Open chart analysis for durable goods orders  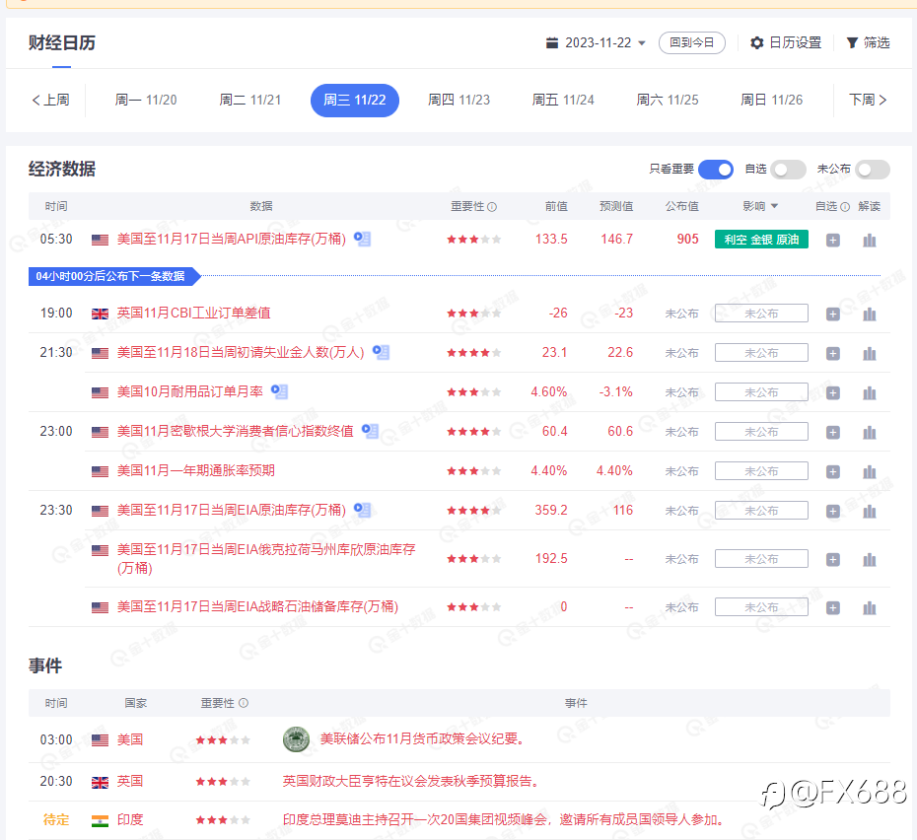click(x=870, y=392)
